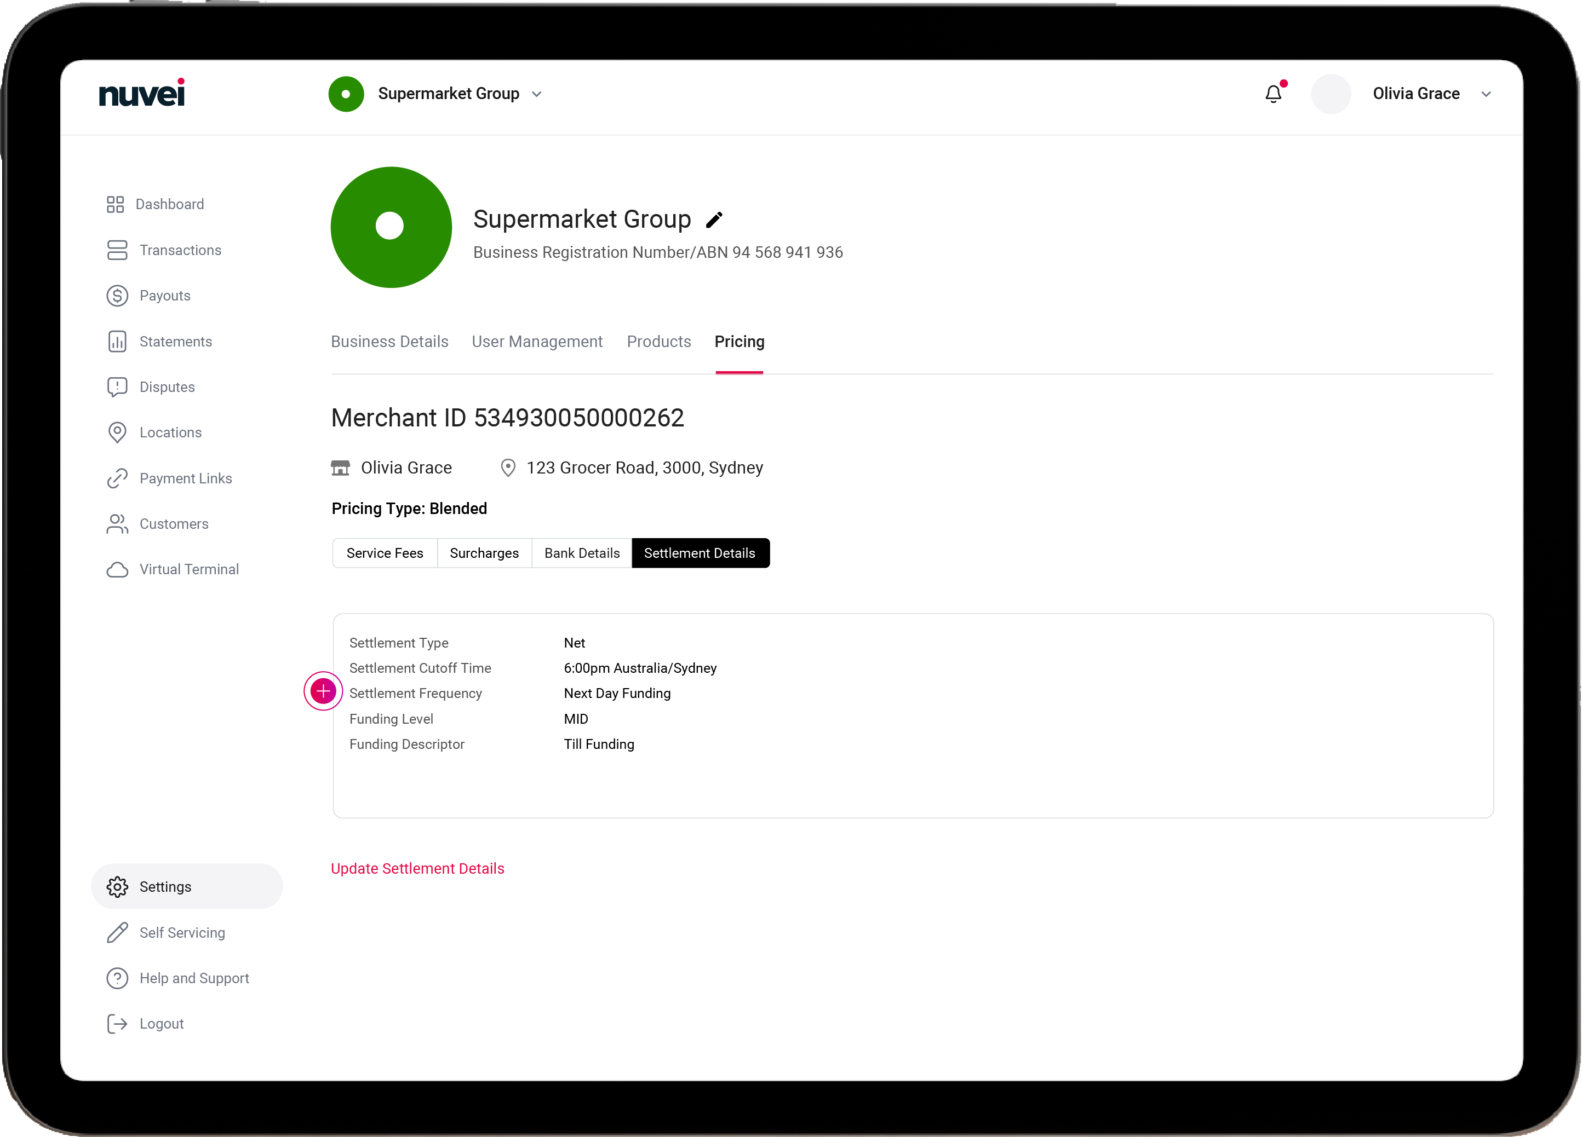Click the Pricing Type: Blended label

pyautogui.click(x=409, y=509)
